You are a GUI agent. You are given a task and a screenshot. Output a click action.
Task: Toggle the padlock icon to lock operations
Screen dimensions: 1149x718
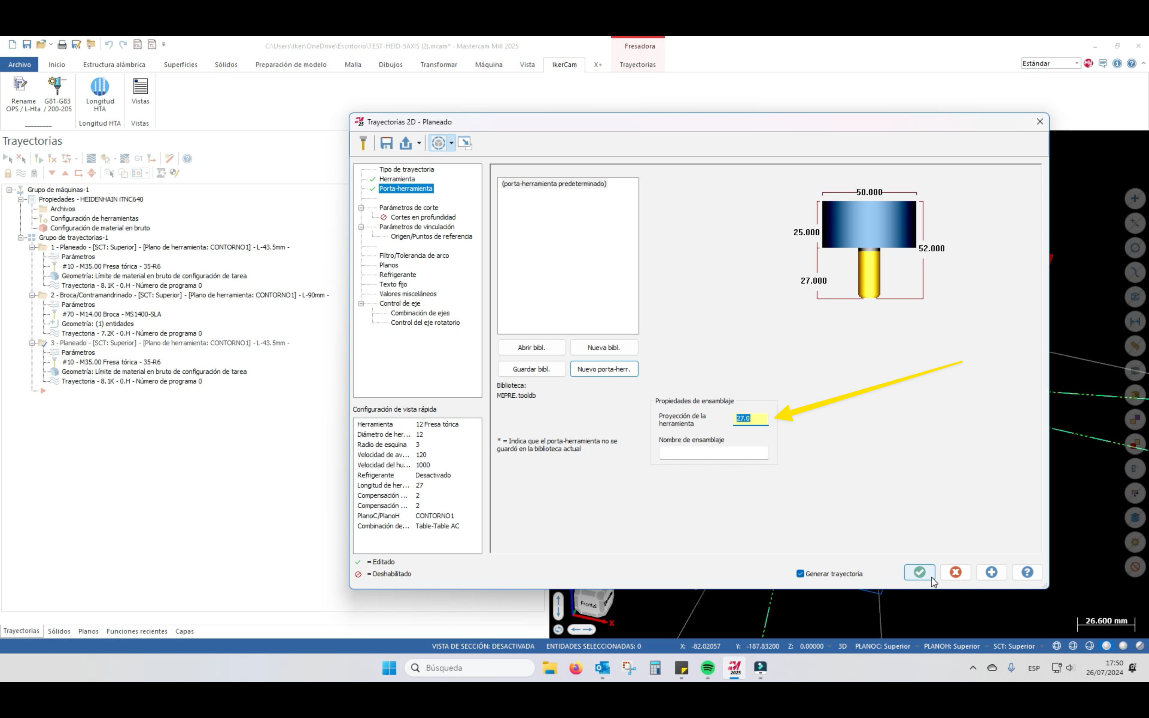coord(8,173)
